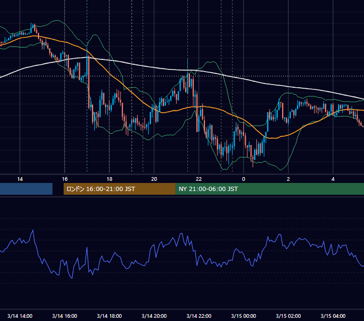Click the hour 18 axis label
Viewport: 364px width, 321px height.
(109, 179)
